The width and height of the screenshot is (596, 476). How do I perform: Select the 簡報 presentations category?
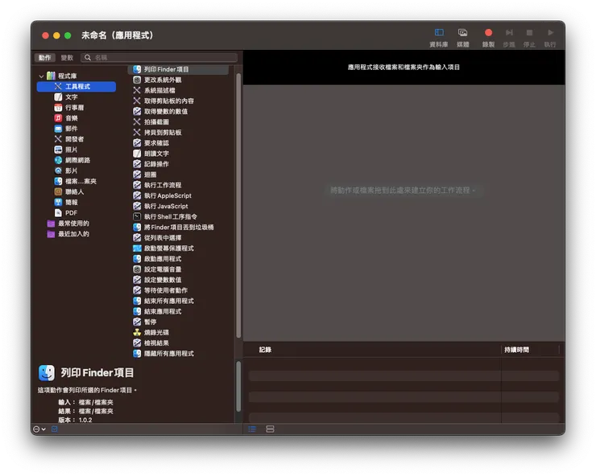point(66,203)
